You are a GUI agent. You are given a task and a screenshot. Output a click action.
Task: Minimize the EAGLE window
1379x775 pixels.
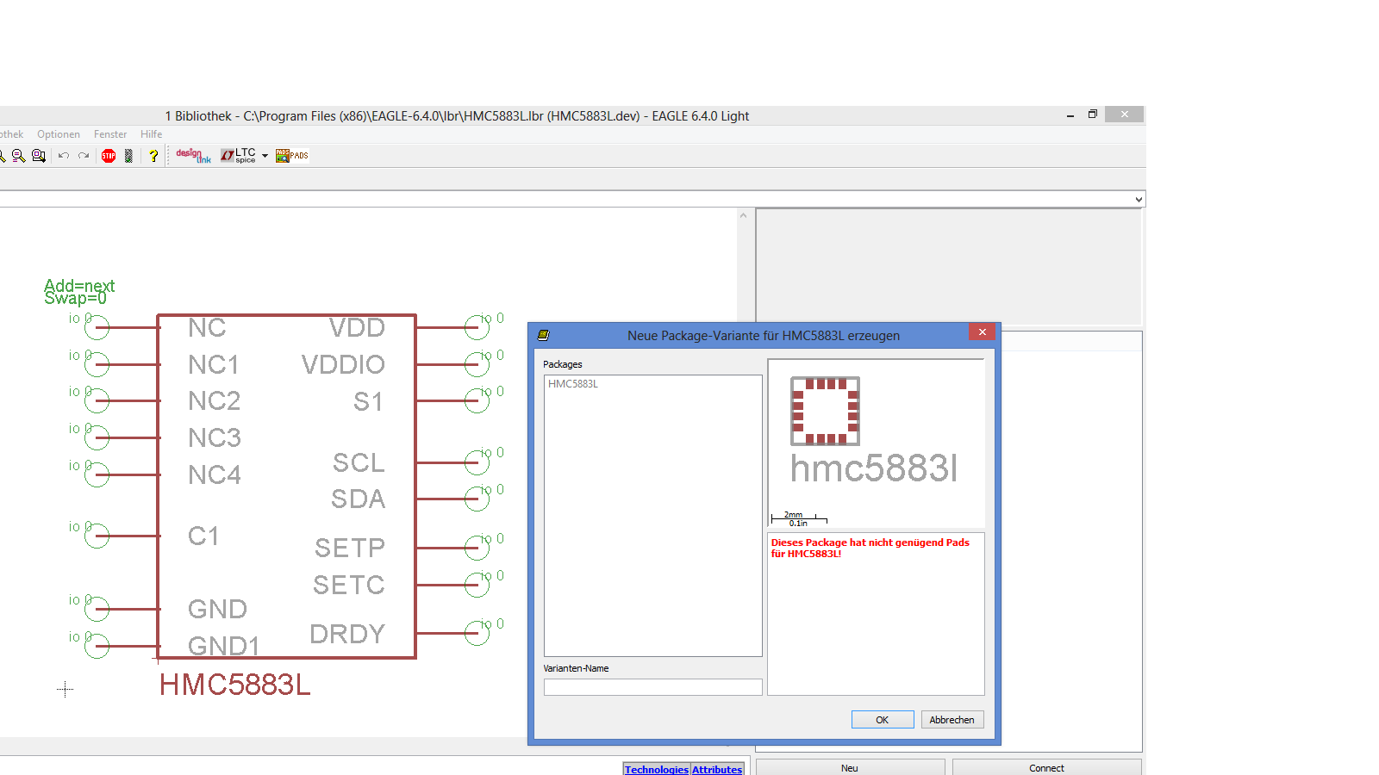(x=1070, y=115)
